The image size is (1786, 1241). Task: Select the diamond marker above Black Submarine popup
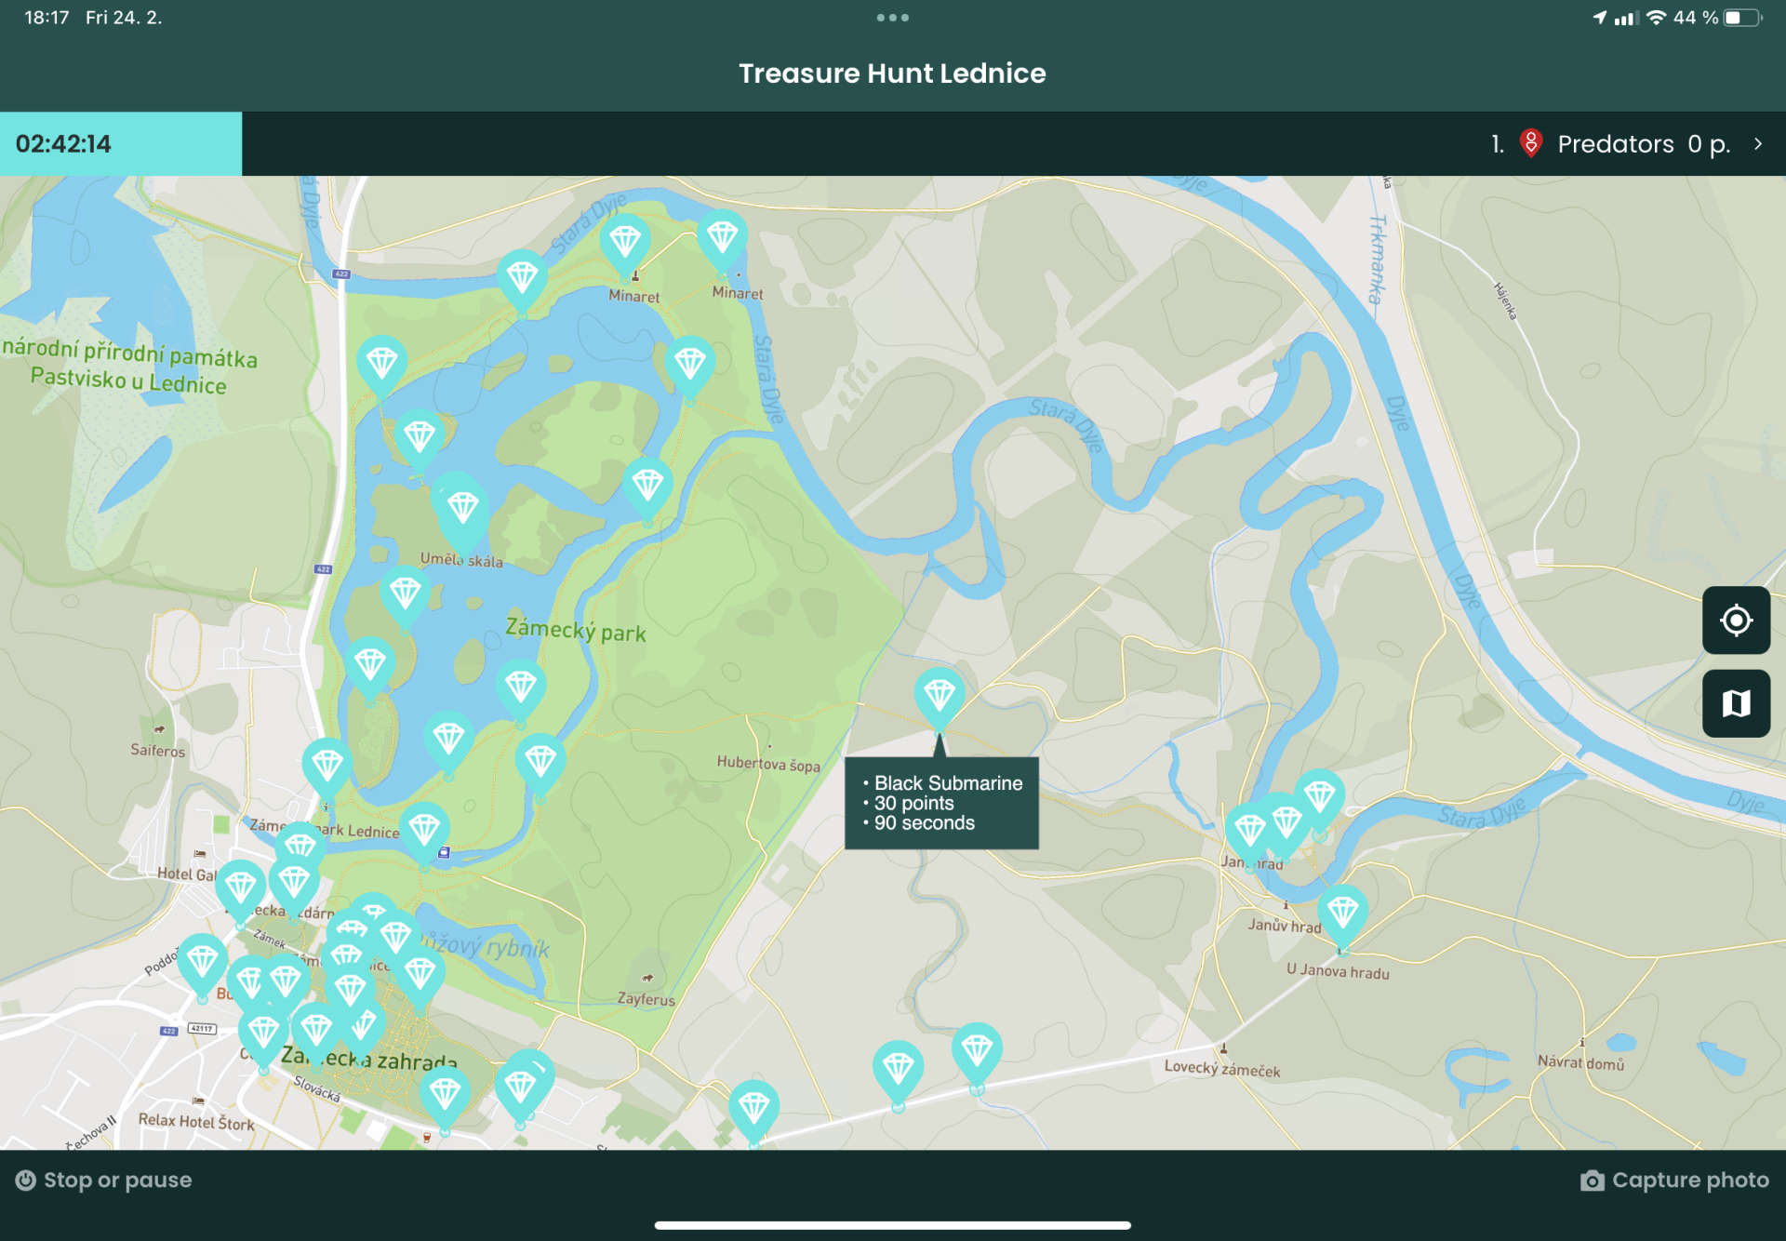point(940,695)
